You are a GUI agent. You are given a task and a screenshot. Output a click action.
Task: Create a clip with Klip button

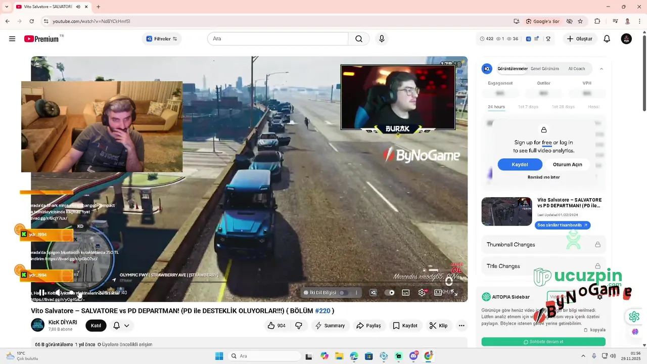tap(438, 326)
